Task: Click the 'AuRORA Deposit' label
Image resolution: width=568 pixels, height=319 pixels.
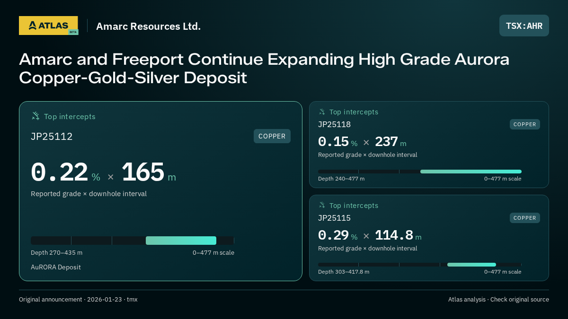Action: click(56, 267)
